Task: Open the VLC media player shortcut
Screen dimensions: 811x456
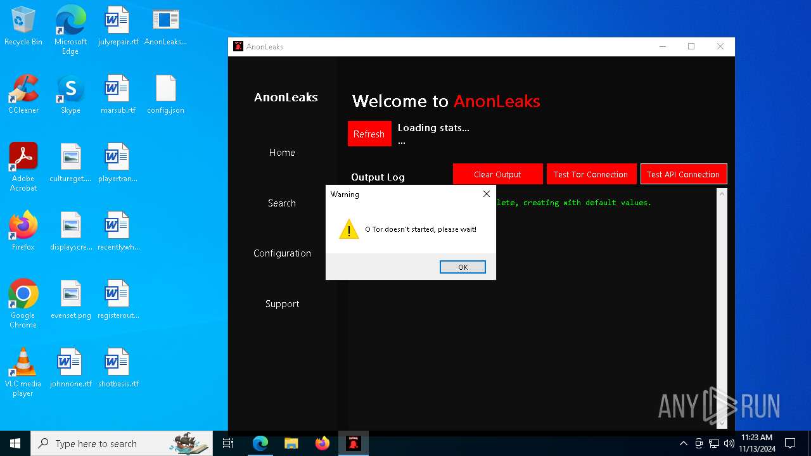Action: click(23, 372)
